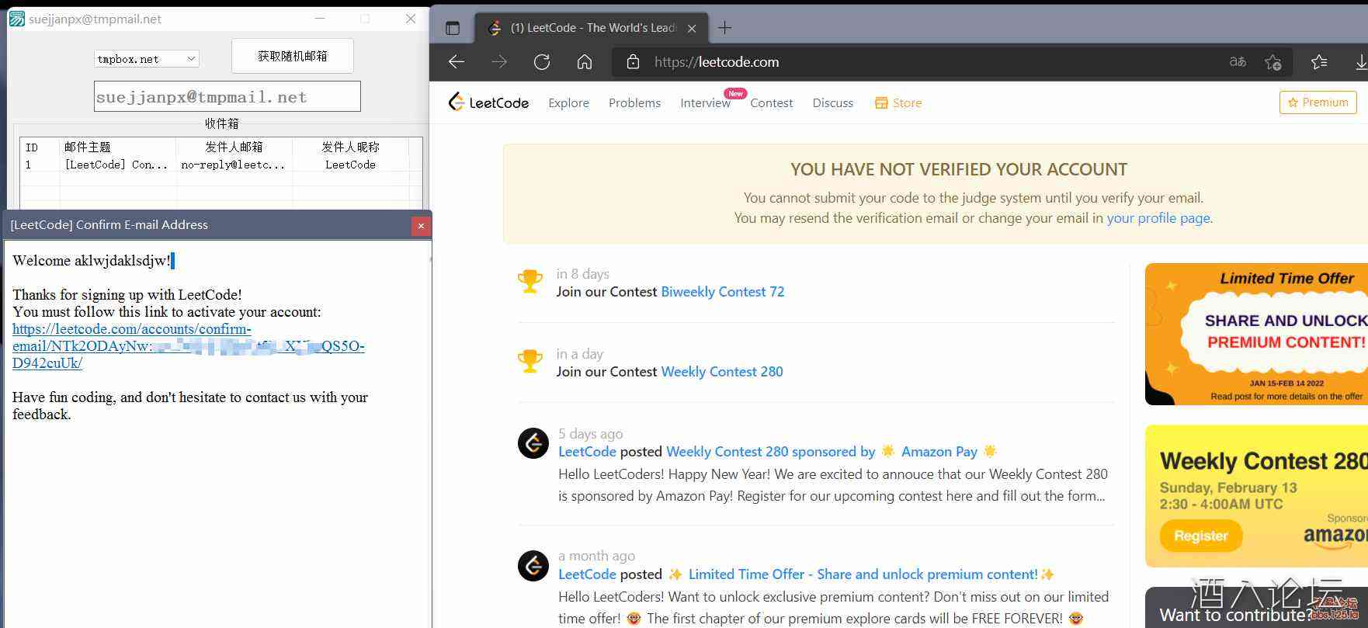Open the Problems menu item
This screenshot has height=628, width=1368.
click(x=634, y=102)
